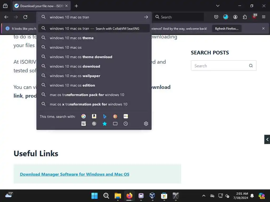The image size is (270, 202).
Task: Open clock showing 2:01 AM 7/18/2024
Action: pos(241,196)
